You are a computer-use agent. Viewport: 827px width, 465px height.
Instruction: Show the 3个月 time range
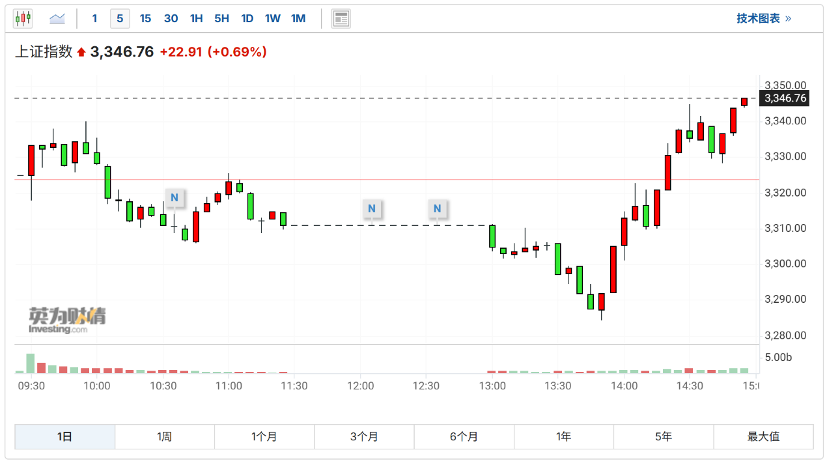click(364, 436)
